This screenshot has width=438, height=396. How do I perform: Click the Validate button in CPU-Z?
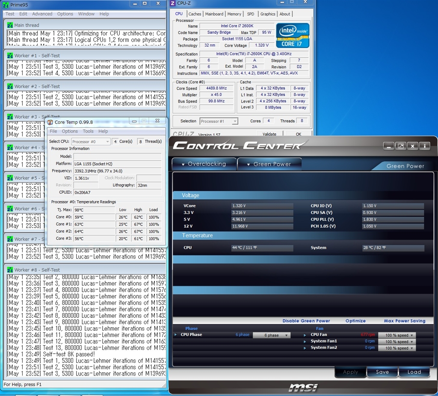click(269, 134)
